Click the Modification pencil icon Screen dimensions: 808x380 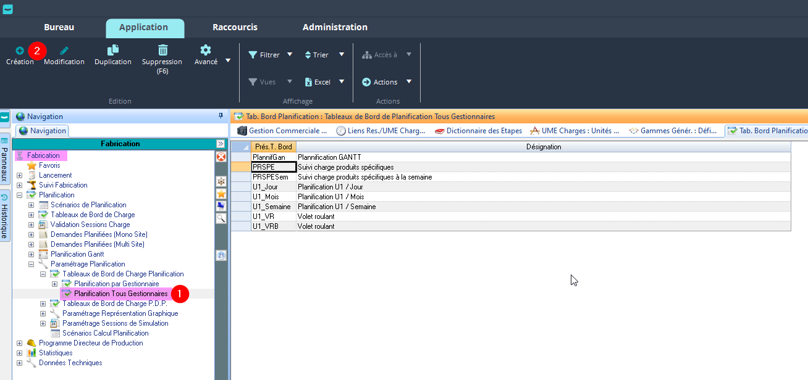coord(64,51)
